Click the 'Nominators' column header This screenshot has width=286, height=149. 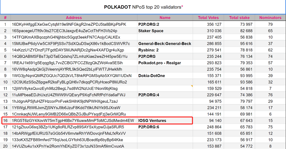[270, 17]
